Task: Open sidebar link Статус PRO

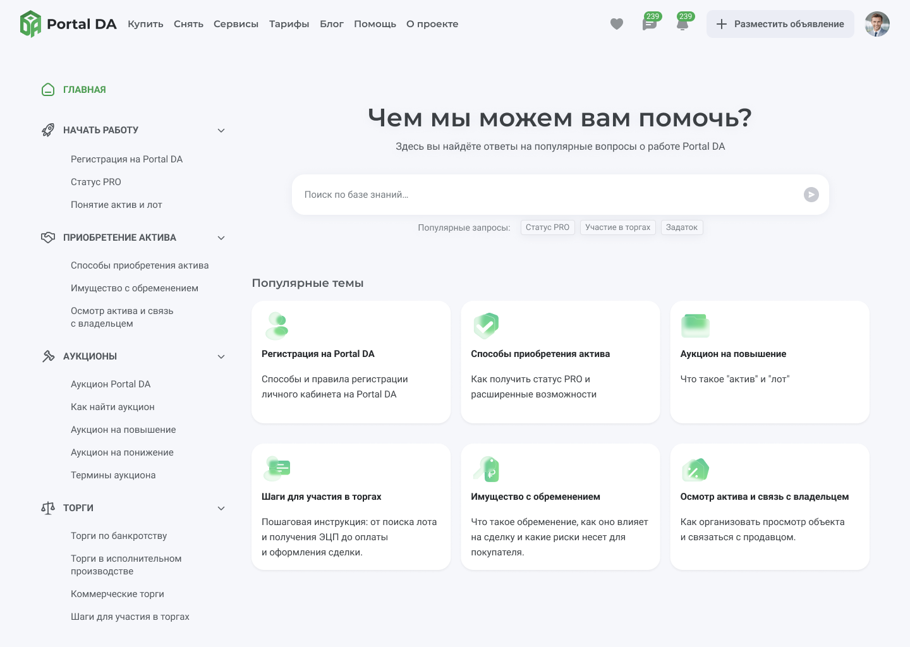Action: (96, 182)
